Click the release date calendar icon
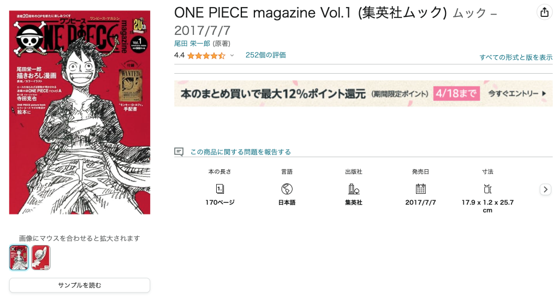 pyautogui.click(x=421, y=188)
